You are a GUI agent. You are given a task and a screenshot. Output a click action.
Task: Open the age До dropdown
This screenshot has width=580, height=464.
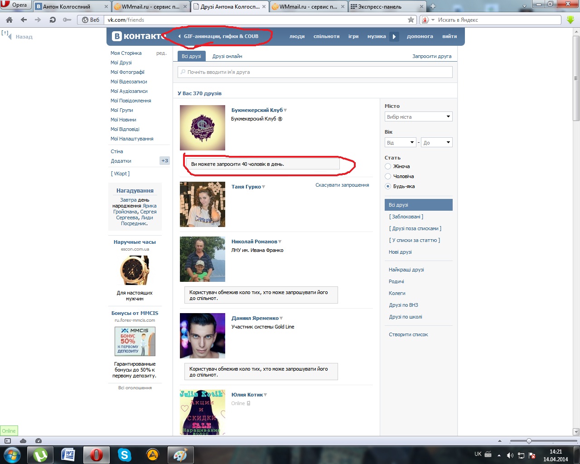point(437,143)
